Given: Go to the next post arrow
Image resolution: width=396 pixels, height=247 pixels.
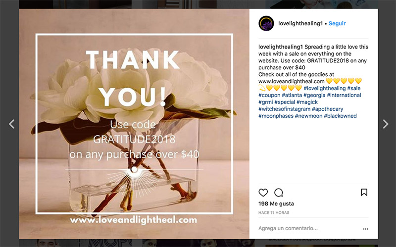Looking at the screenshot, I should click(386, 124).
